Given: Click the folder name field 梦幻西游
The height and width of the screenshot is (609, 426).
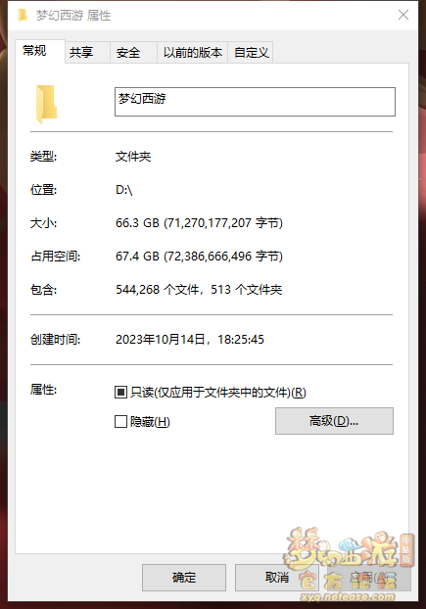Looking at the screenshot, I should [x=256, y=102].
